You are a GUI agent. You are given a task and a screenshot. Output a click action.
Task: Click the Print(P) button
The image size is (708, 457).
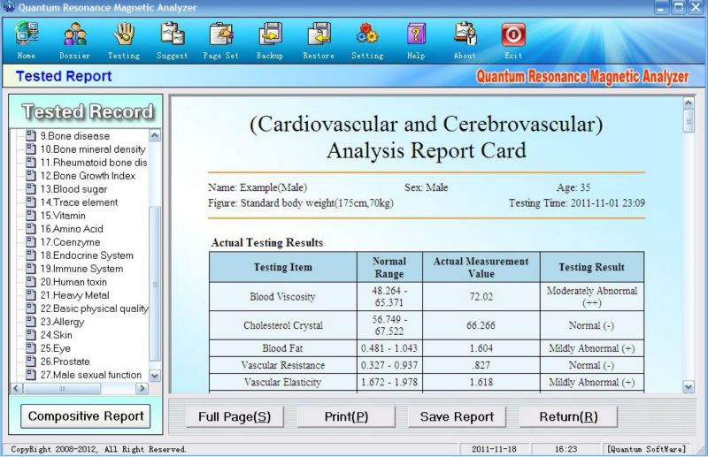pyautogui.click(x=346, y=417)
